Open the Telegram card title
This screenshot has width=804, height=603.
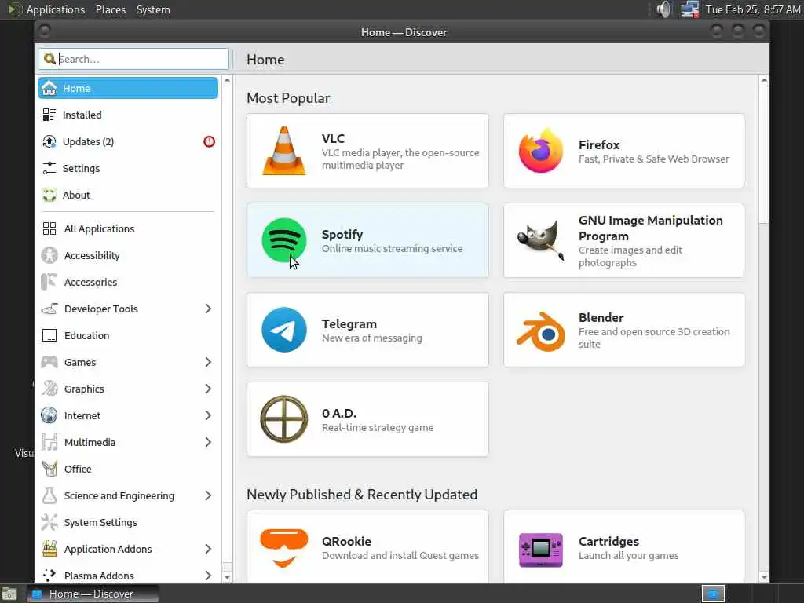coord(349,323)
